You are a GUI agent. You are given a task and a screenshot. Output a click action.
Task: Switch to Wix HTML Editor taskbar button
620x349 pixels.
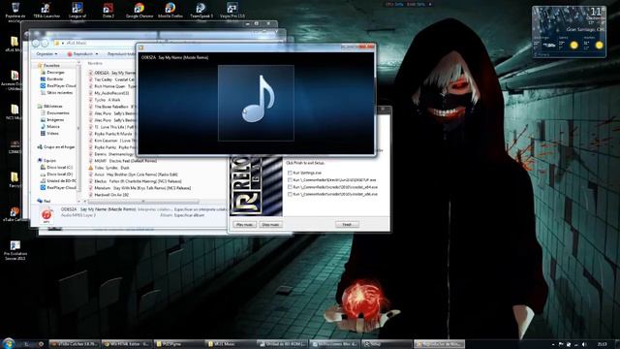[126, 344]
